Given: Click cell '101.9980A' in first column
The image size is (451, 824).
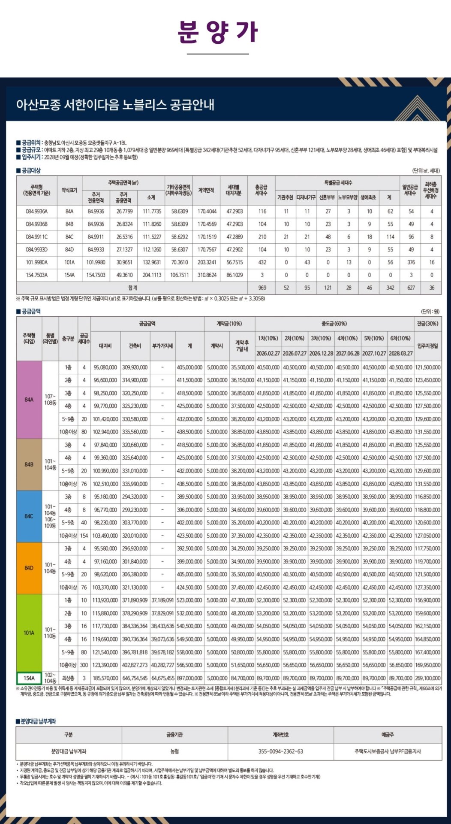Looking at the screenshot, I should point(37,262).
